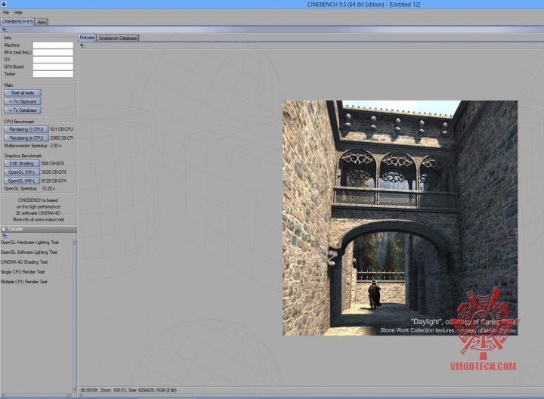Select OpenGL Hardware Lighting Test console line

click(29, 243)
